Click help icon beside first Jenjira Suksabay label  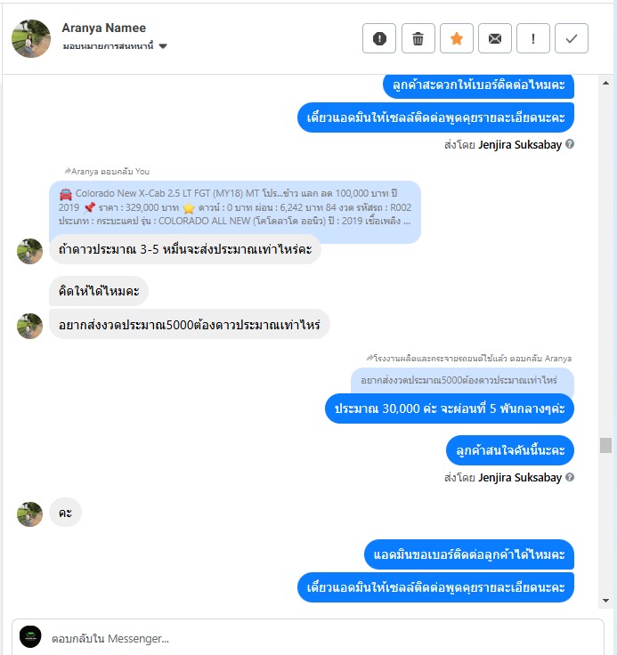(570, 144)
